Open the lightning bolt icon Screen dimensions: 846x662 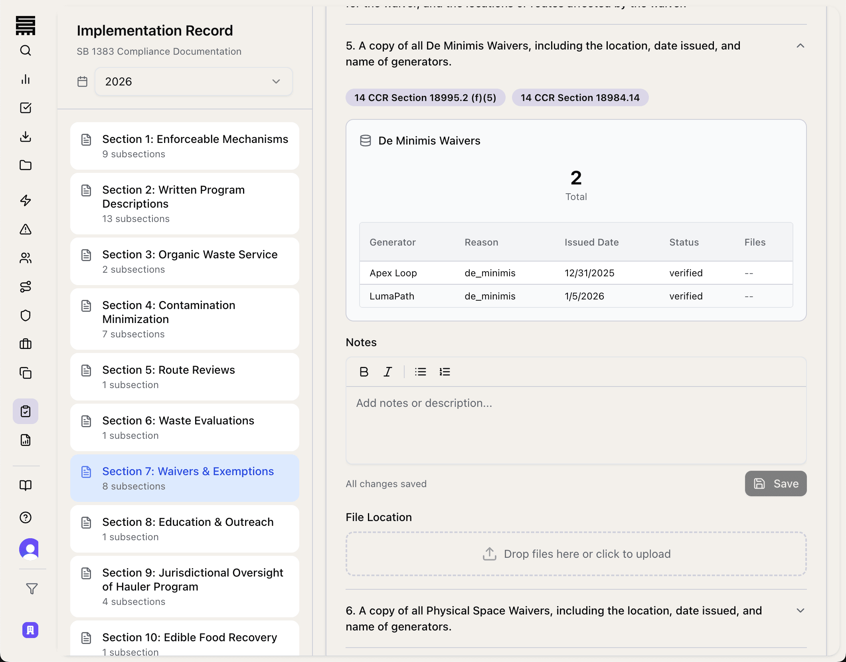pos(26,200)
